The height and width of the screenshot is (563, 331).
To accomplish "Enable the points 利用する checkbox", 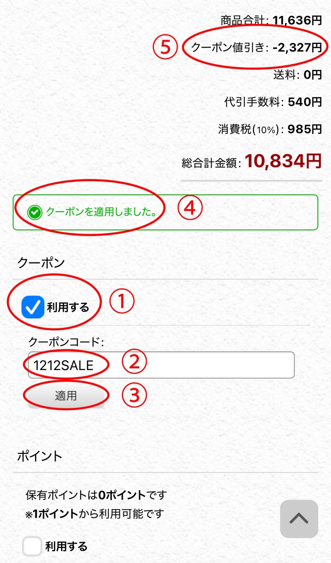I will coord(32,546).
